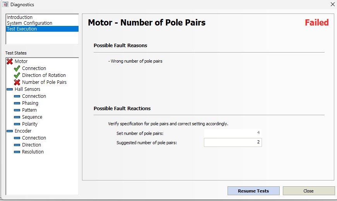Click the blue status icon beside Encoder

coord(10,131)
